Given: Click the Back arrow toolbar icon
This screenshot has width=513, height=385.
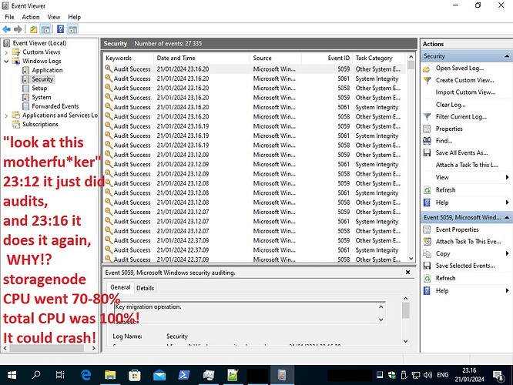Looking at the screenshot, I should (x=6, y=29).
